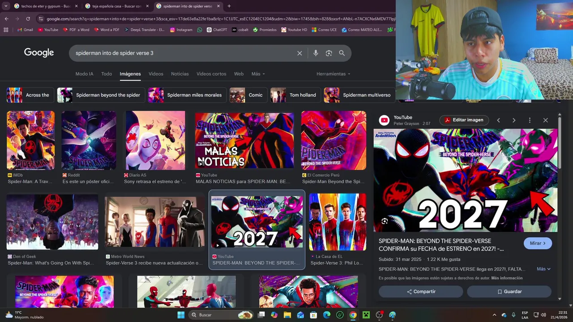The height and width of the screenshot is (322, 573).
Task: Select the Spiderman beyond the spider chip
Action: [x=101, y=95]
